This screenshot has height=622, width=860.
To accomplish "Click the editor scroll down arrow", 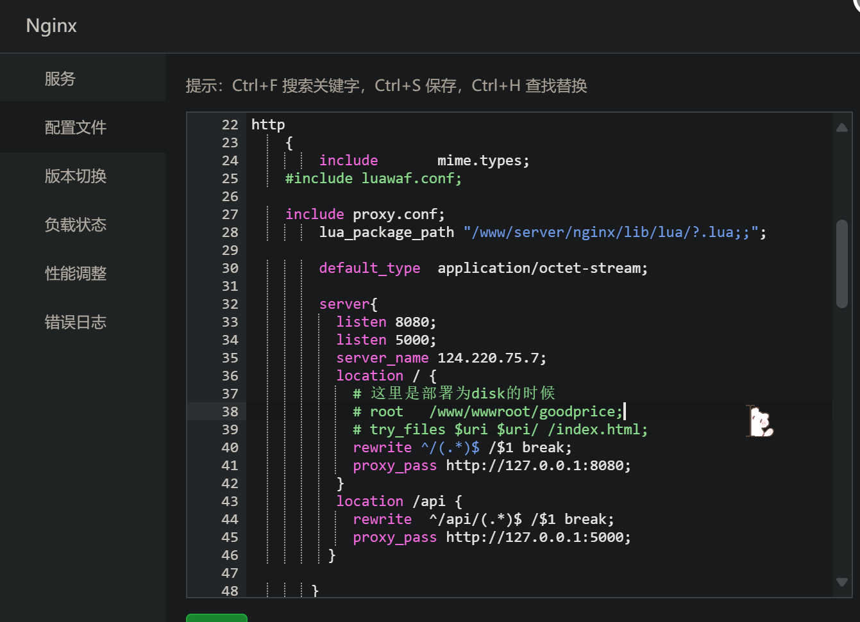I will [842, 582].
